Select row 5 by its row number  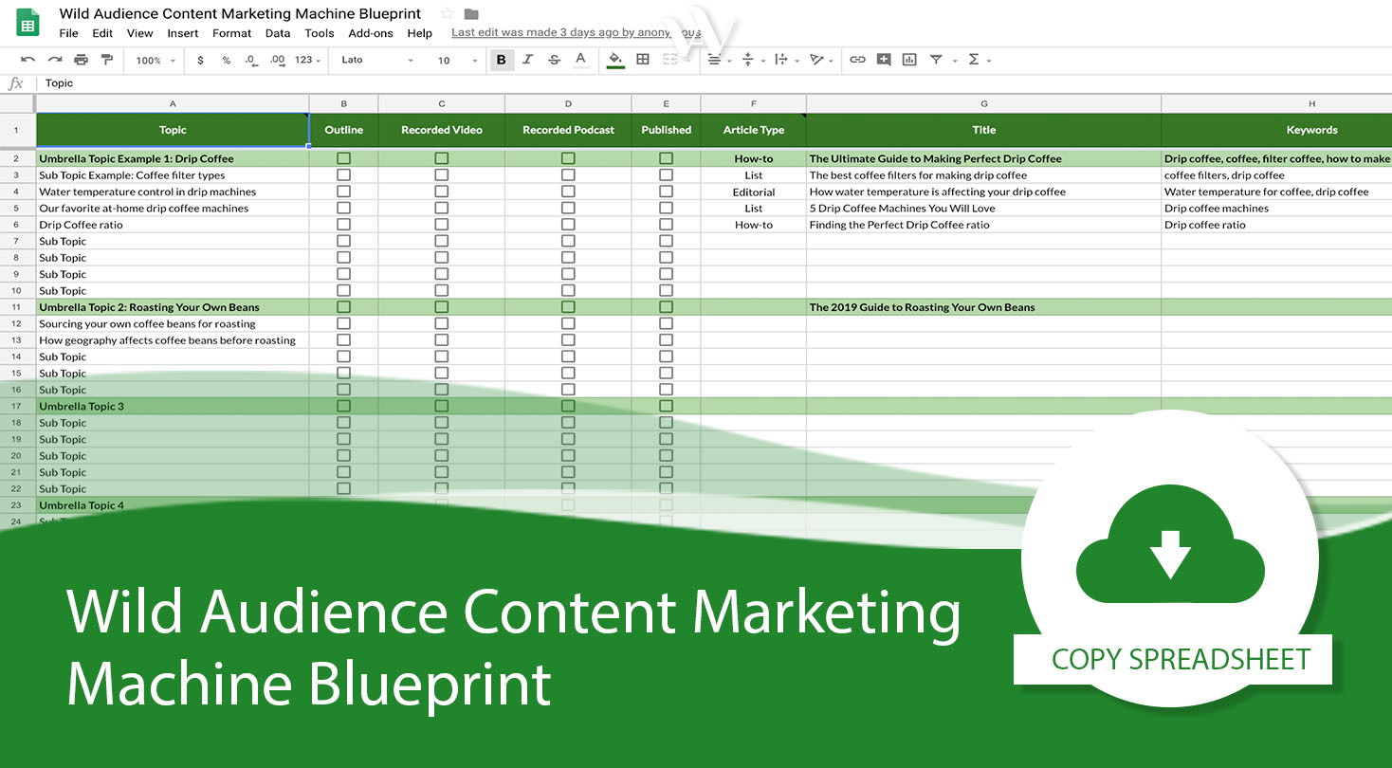point(17,209)
